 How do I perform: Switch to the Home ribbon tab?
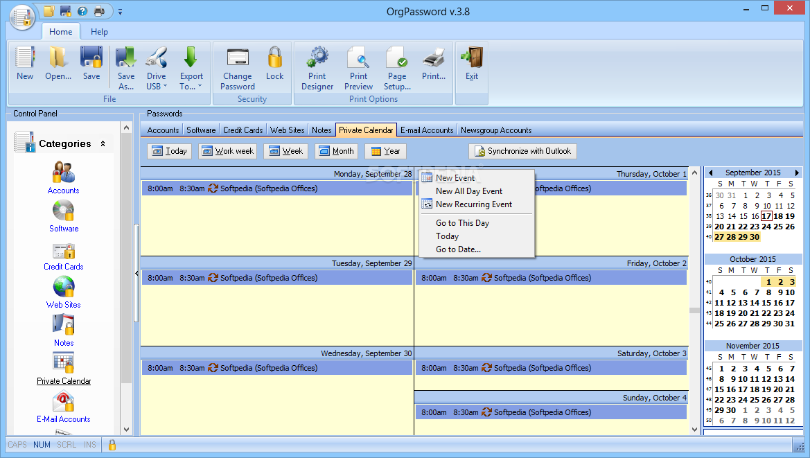point(60,31)
